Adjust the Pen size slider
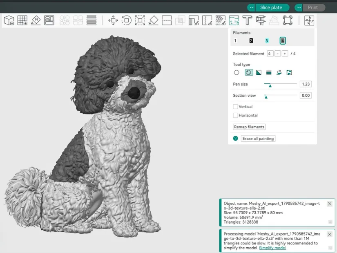337x253 pixels. [281, 84]
